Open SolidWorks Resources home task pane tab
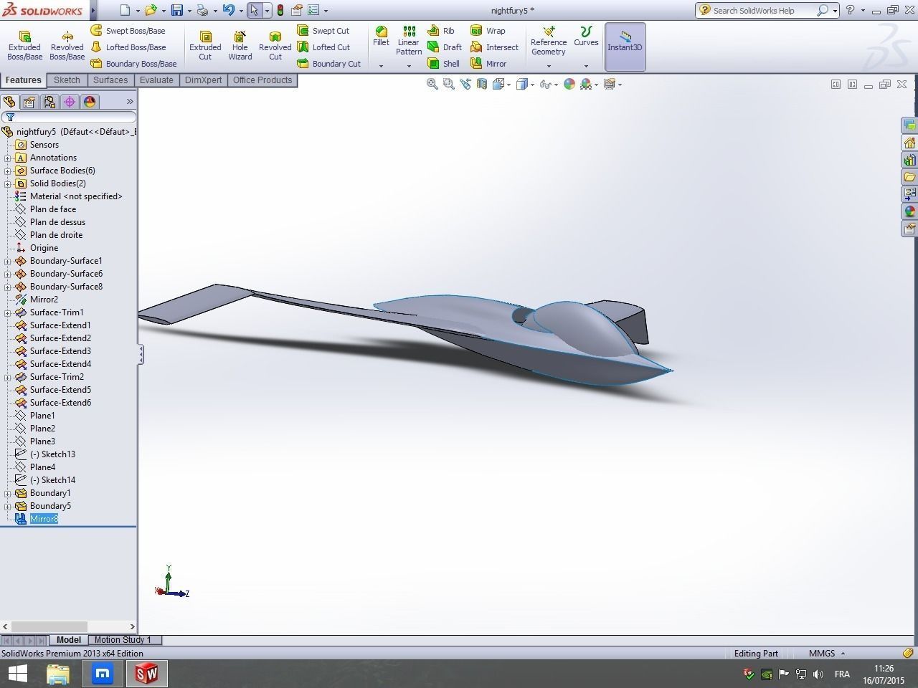The width and height of the screenshot is (918, 688). [x=909, y=143]
